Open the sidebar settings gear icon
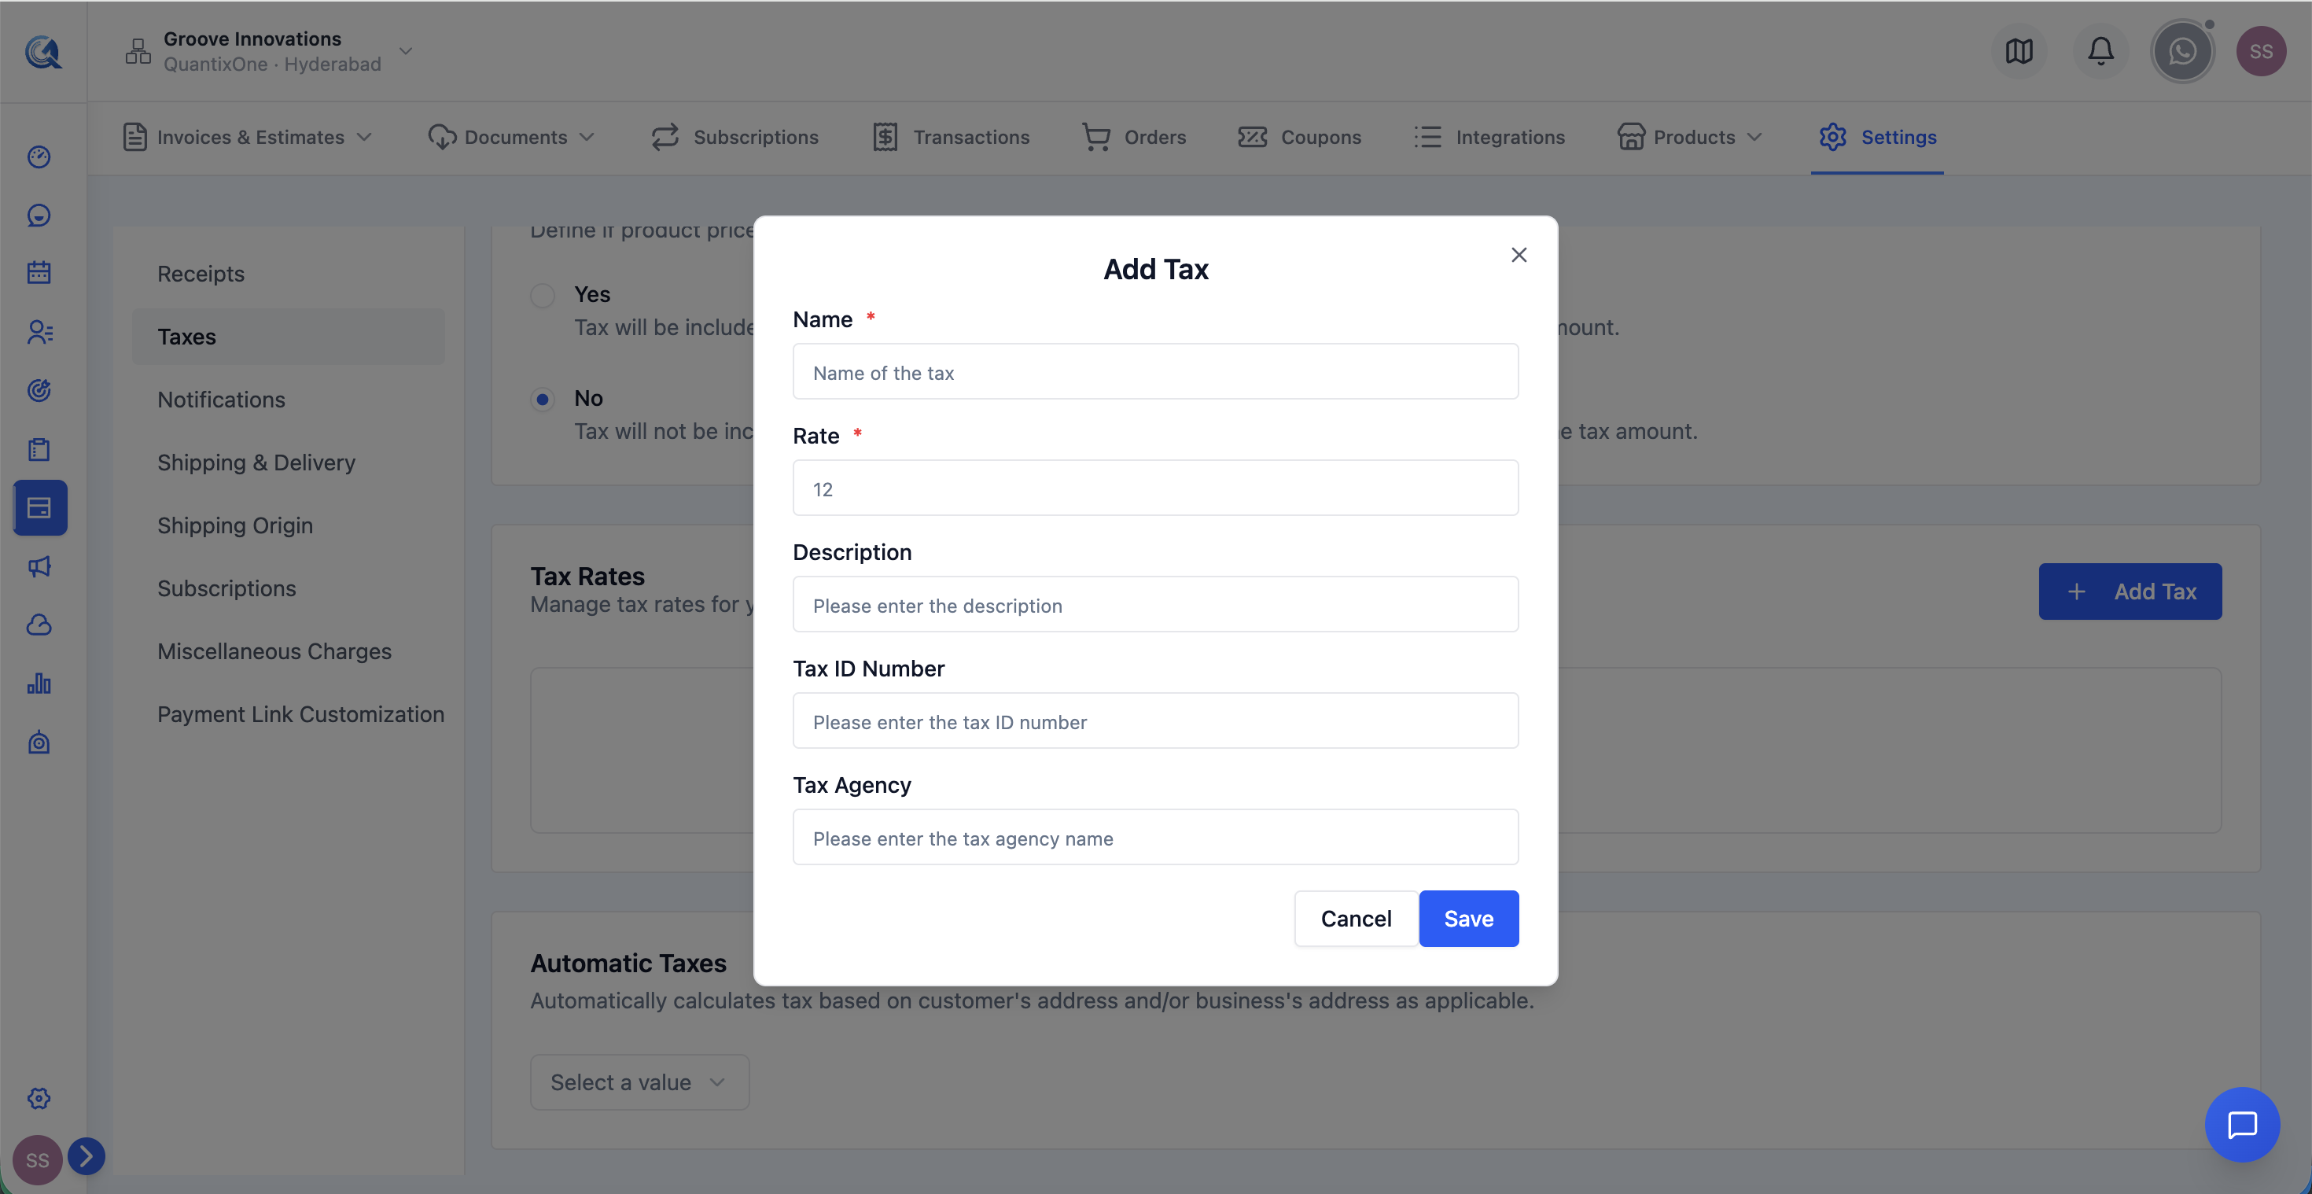2312x1194 pixels. 39,1098
